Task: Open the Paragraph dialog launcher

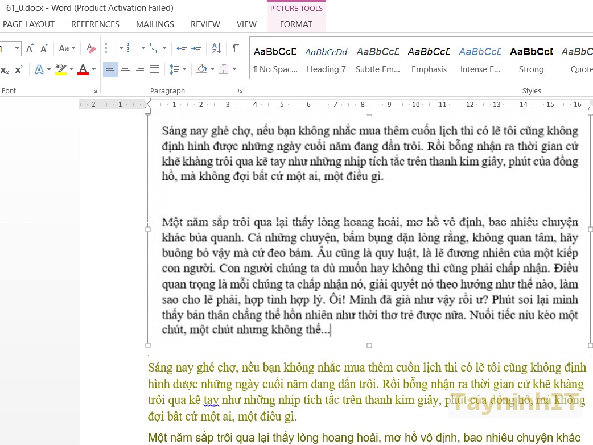Action: pyautogui.click(x=240, y=90)
